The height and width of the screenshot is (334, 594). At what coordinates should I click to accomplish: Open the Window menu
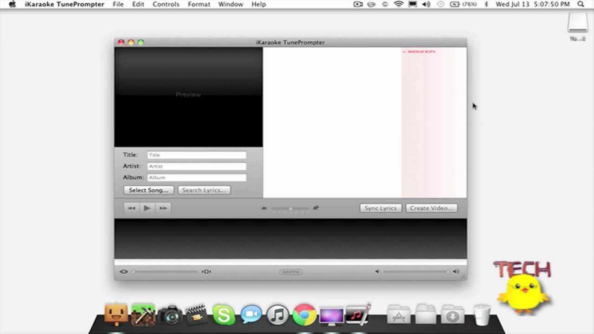[231, 4]
